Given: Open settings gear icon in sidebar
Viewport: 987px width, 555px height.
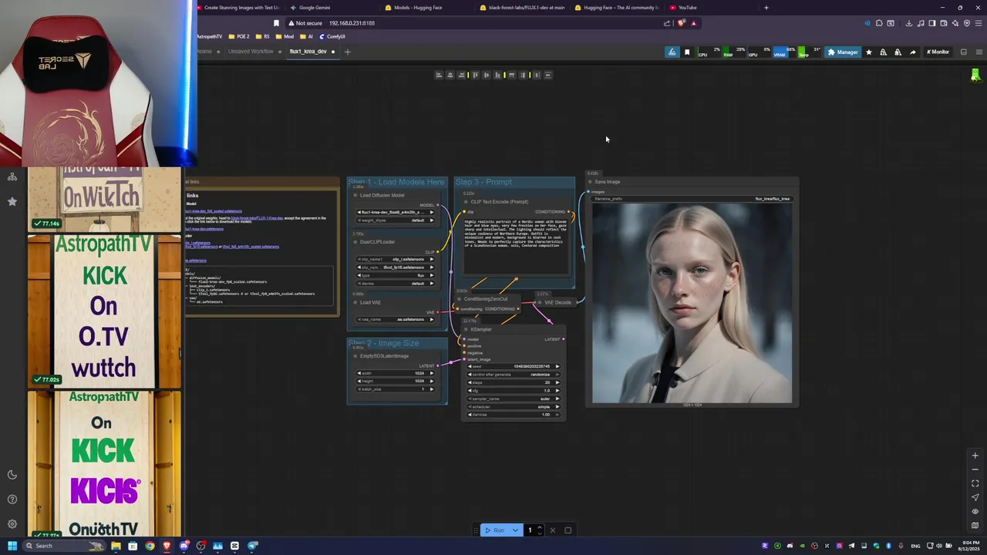Looking at the screenshot, I should (x=12, y=524).
